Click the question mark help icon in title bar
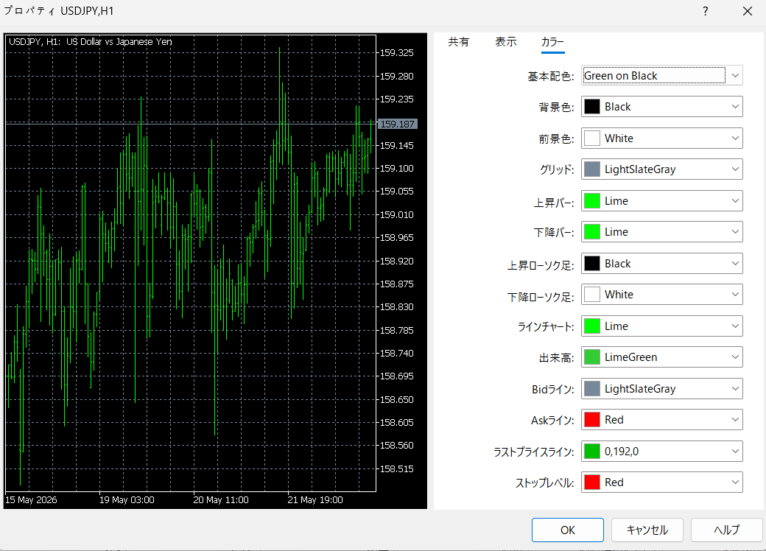The width and height of the screenshot is (766, 551). [706, 11]
